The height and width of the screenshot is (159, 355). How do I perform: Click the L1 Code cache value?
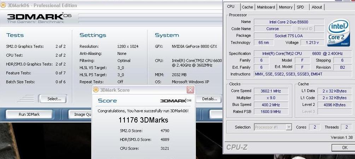pyautogui.click(x=335, y=98)
